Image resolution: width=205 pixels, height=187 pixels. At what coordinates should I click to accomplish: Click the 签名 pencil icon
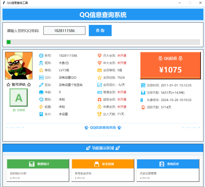pyautogui.click(x=41, y=85)
